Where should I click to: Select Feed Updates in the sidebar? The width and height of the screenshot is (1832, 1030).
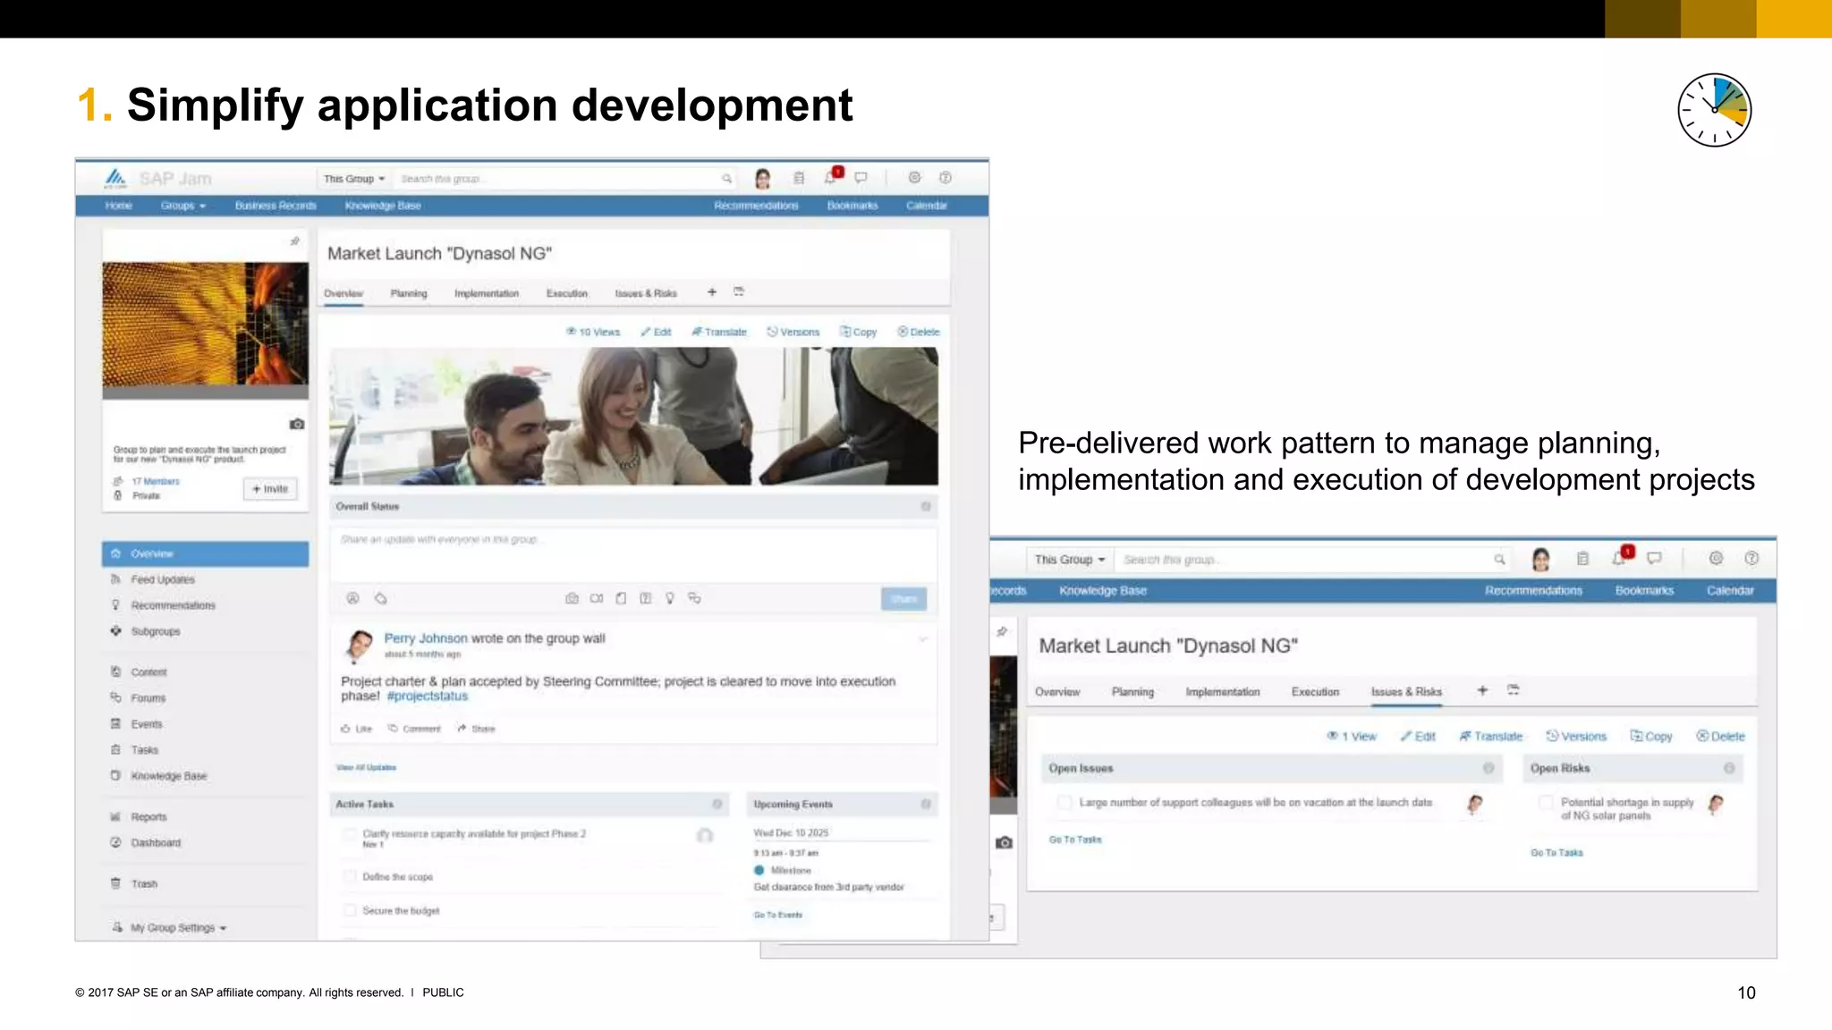click(163, 580)
